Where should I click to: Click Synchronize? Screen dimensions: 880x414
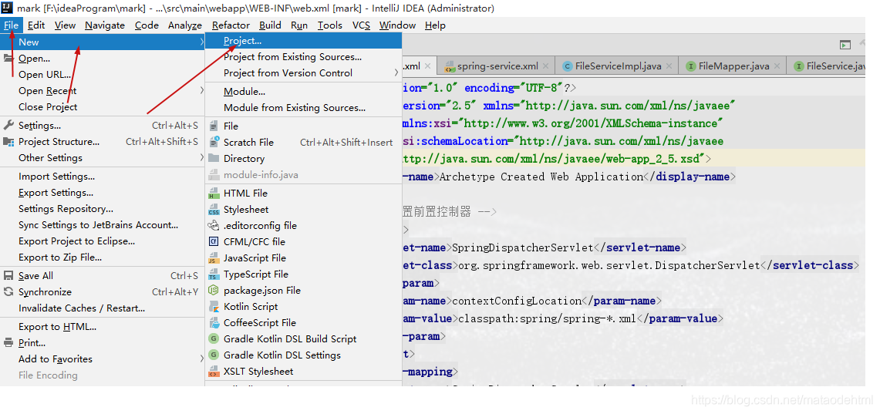coord(102,292)
